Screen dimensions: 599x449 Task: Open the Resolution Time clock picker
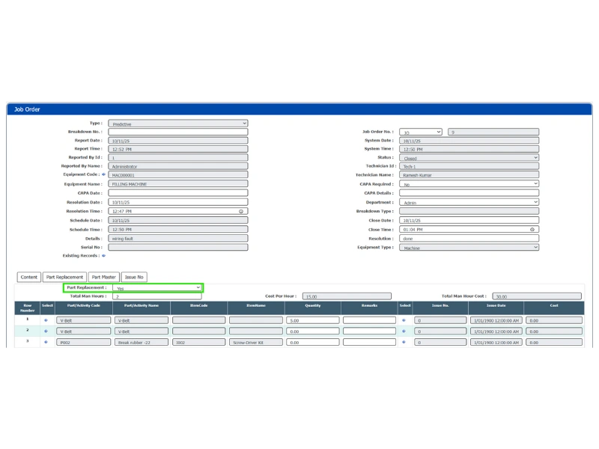click(241, 210)
